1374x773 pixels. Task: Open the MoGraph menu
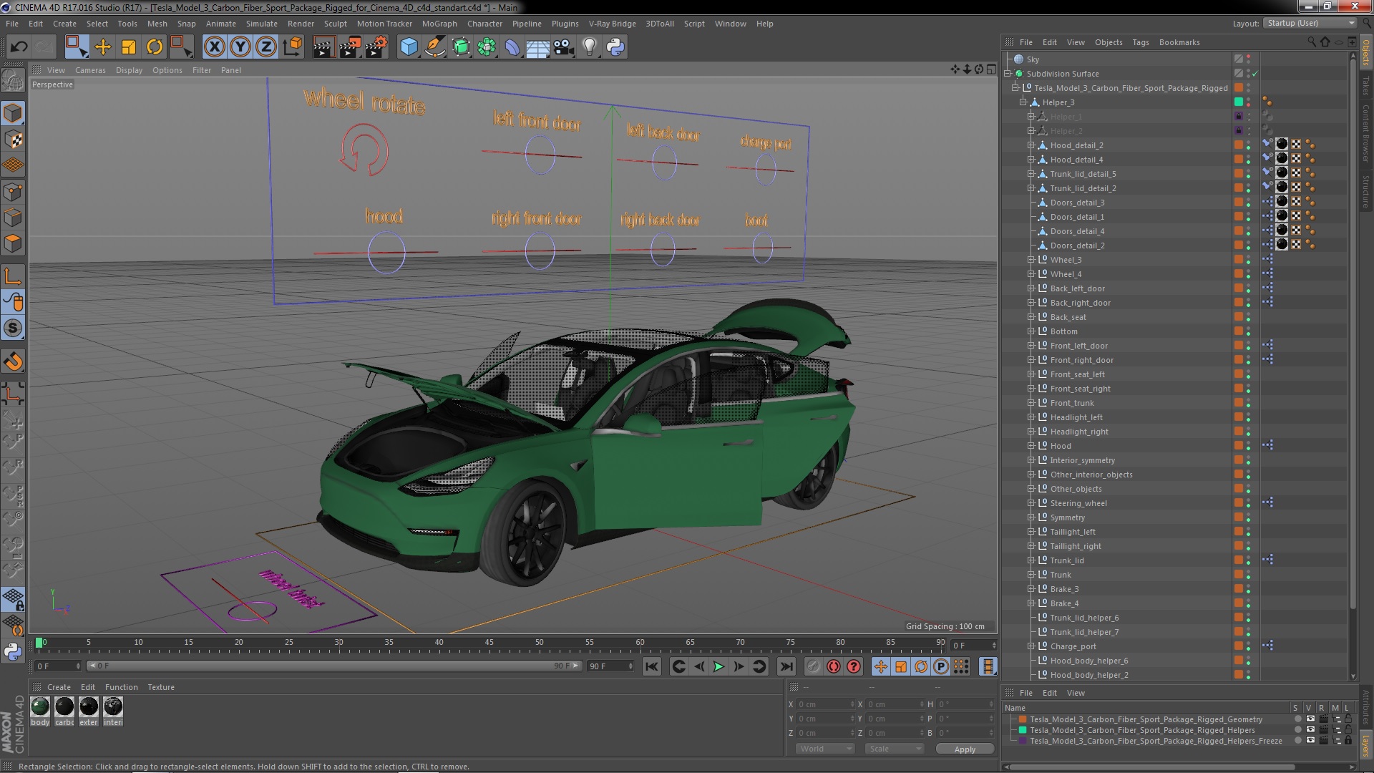point(439,24)
